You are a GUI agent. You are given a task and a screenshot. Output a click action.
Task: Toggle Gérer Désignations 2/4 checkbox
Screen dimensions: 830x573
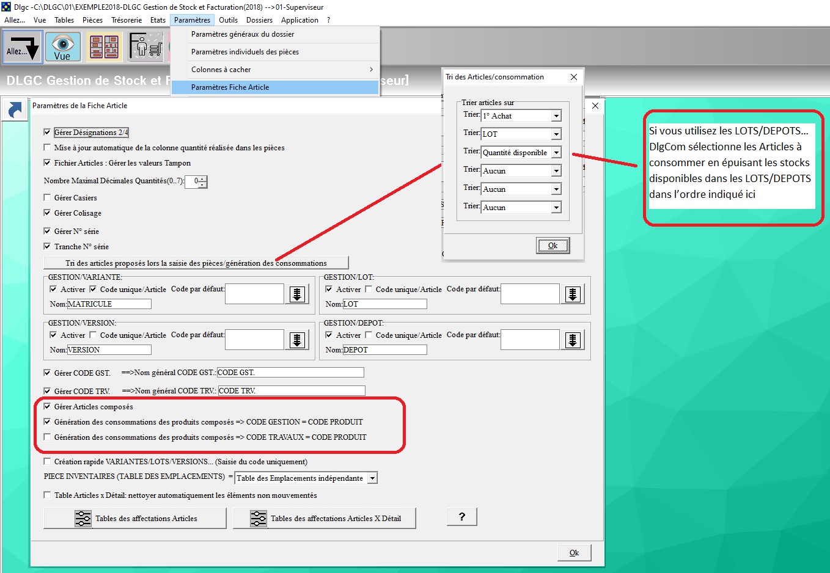point(47,132)
